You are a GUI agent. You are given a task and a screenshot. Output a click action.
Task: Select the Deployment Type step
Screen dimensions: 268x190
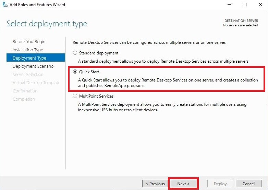(36, 58)
